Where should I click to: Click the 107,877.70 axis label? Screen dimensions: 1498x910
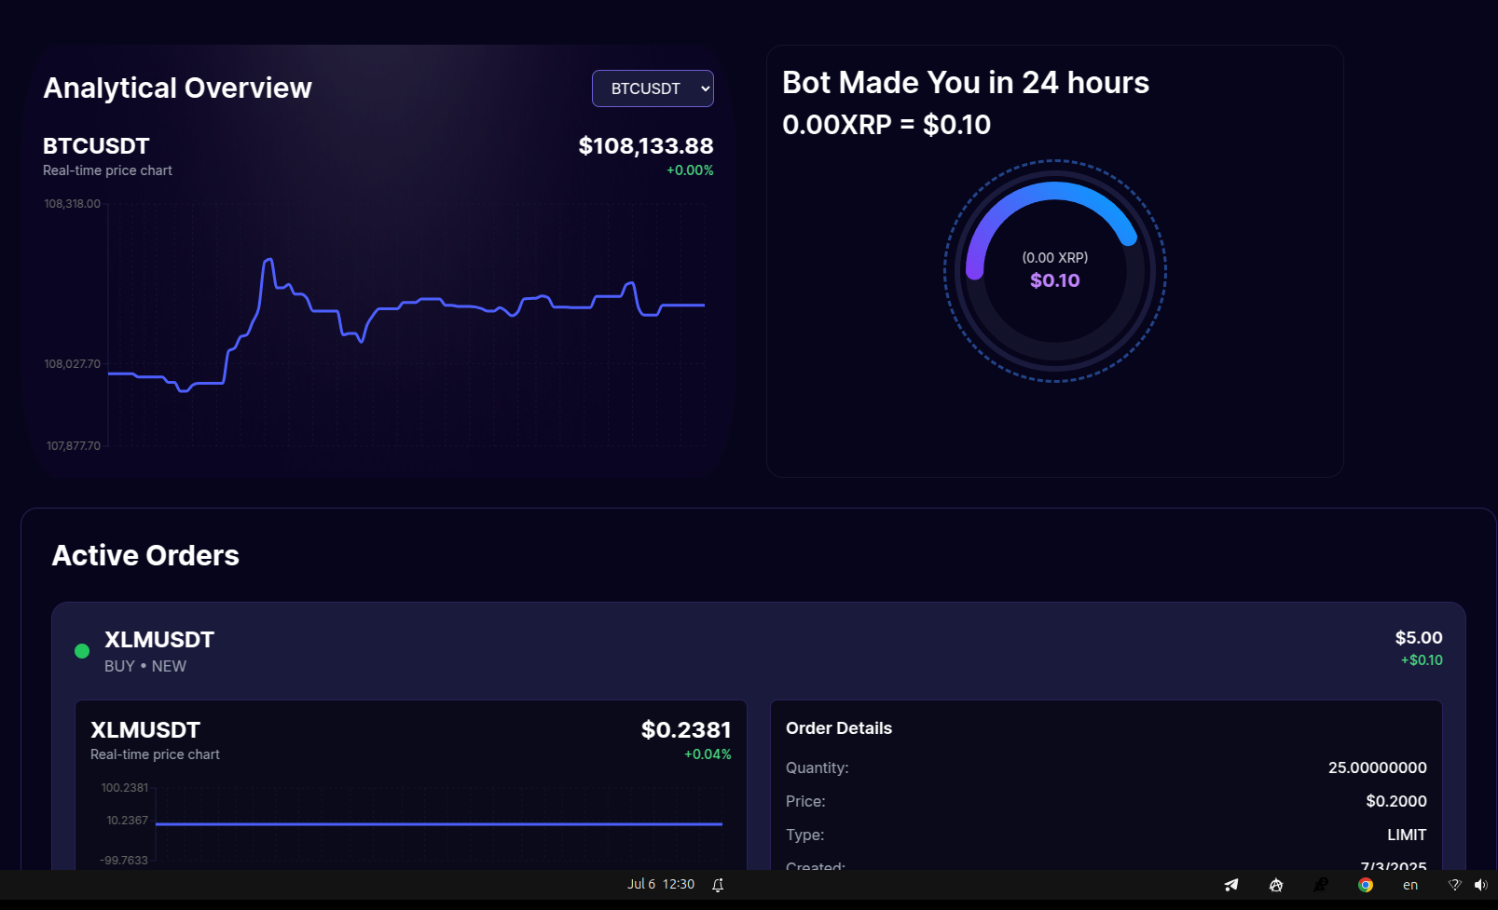74,446
